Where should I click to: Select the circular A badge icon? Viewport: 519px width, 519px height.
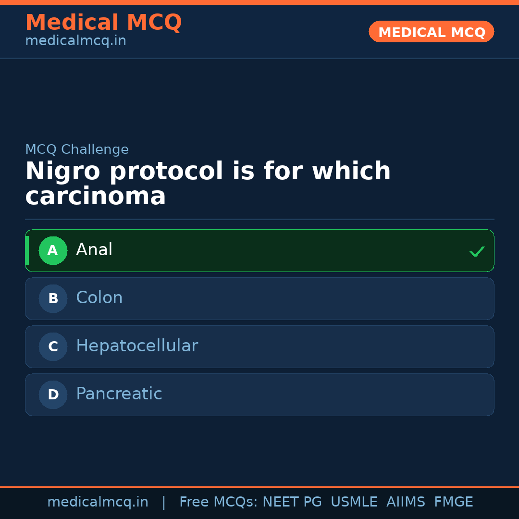(53, 250)
